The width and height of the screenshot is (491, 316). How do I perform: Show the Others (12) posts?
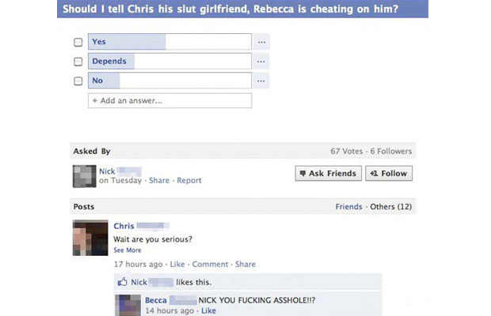[390, 207]
